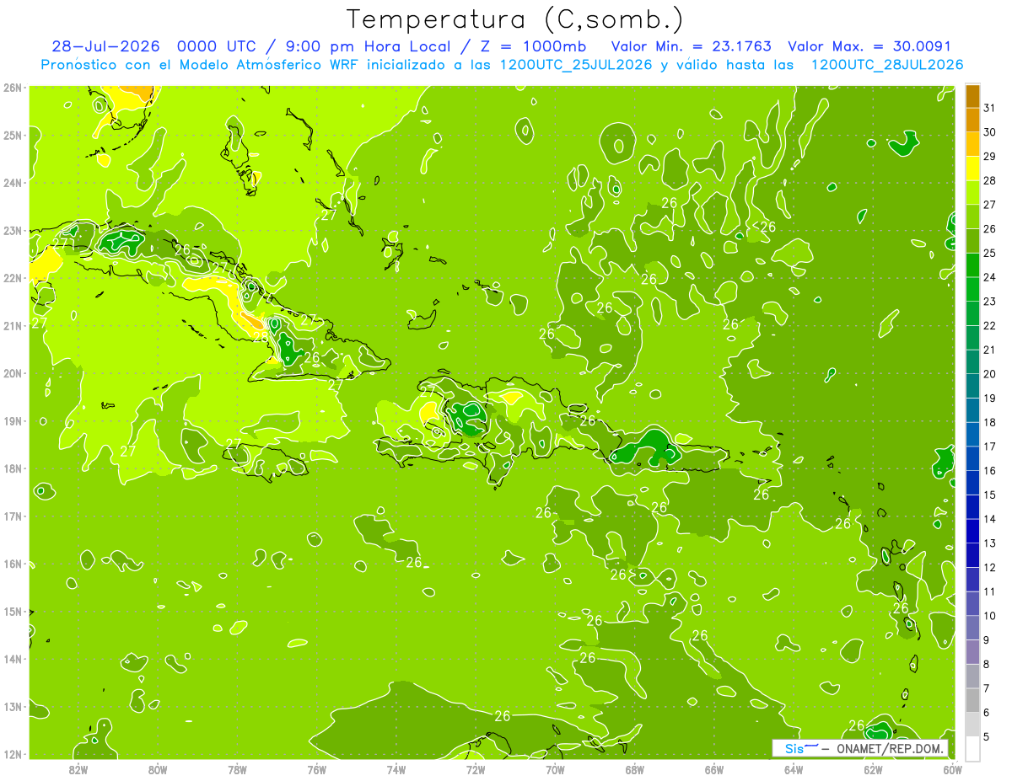Viewport: 1012px width, 781px height.
Task: Click the 66W longitude label
Action: [714, 768]
